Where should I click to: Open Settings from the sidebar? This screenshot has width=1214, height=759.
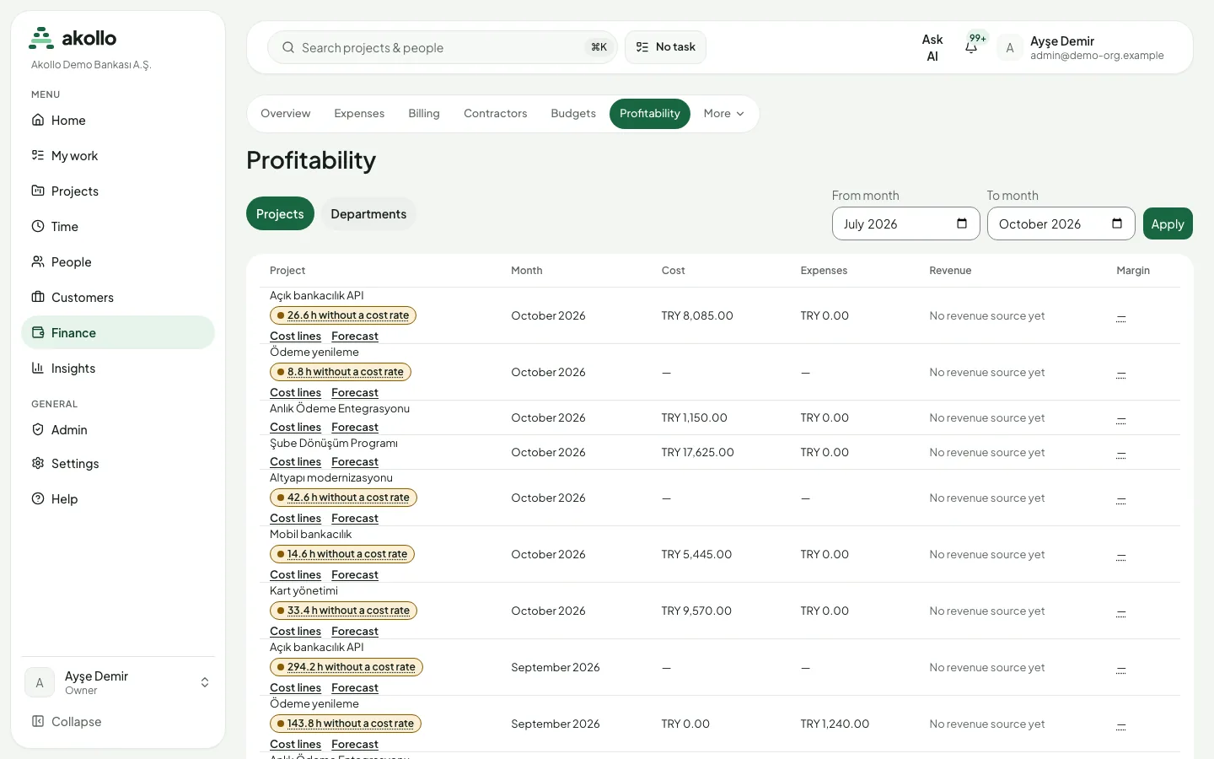click(x=118, y=464)
